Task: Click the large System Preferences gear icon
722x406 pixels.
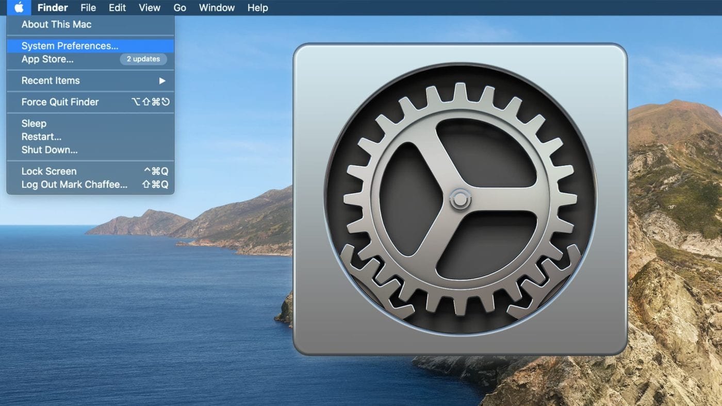Action: tap(460, 199)
